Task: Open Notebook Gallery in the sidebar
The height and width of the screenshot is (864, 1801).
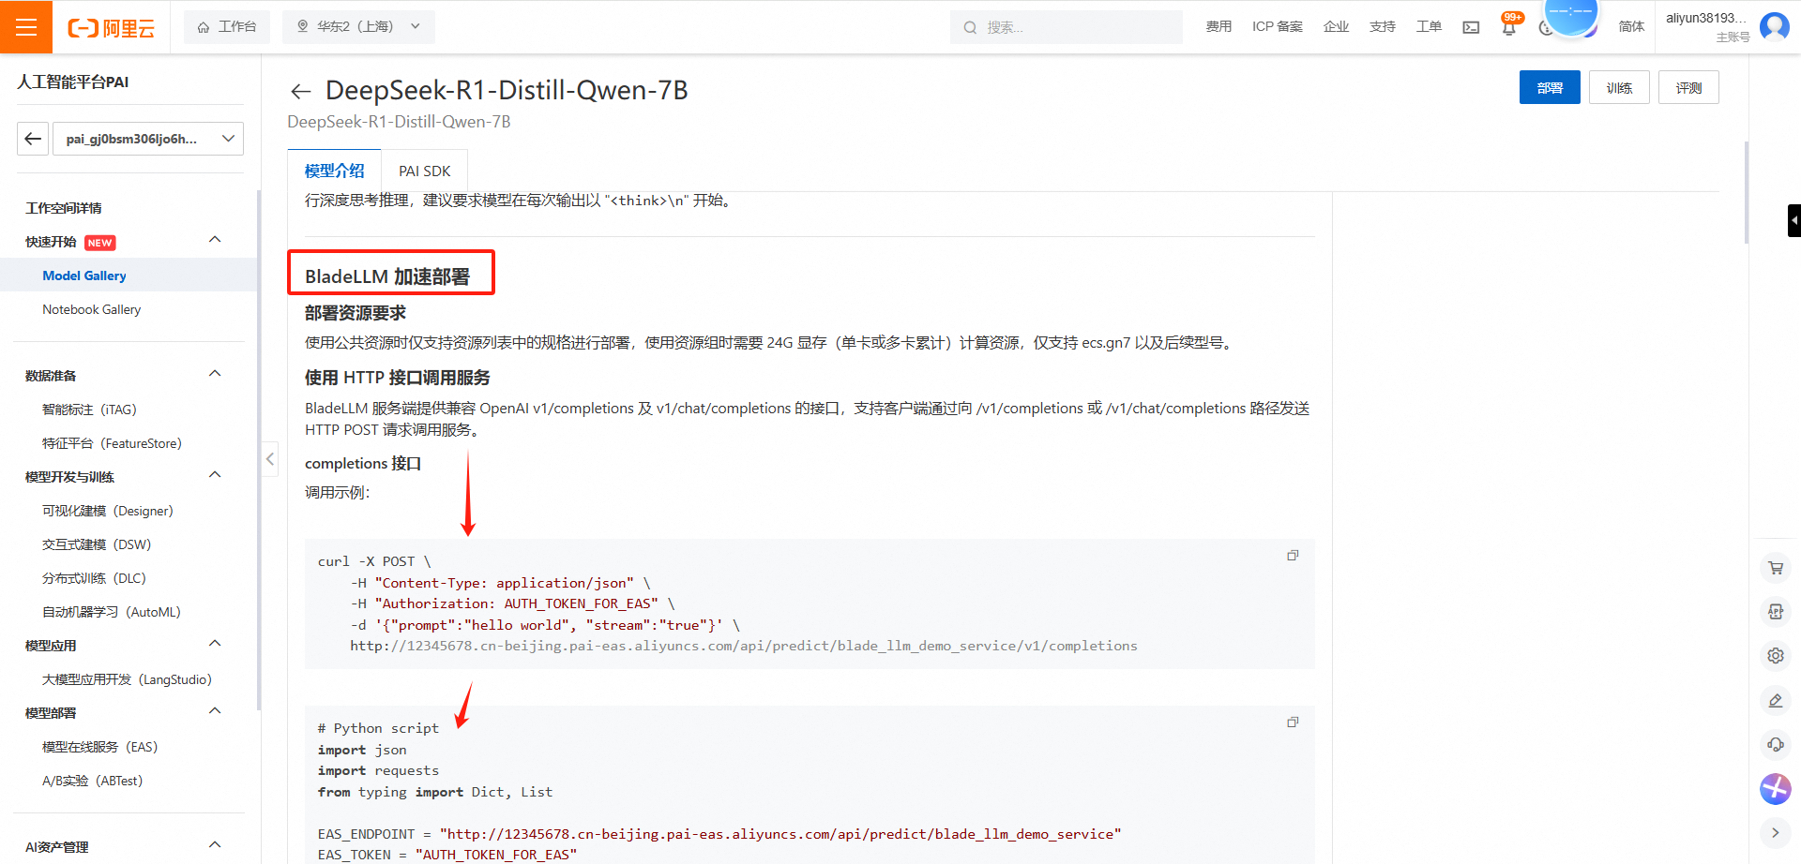Action: tap(92, 309)
